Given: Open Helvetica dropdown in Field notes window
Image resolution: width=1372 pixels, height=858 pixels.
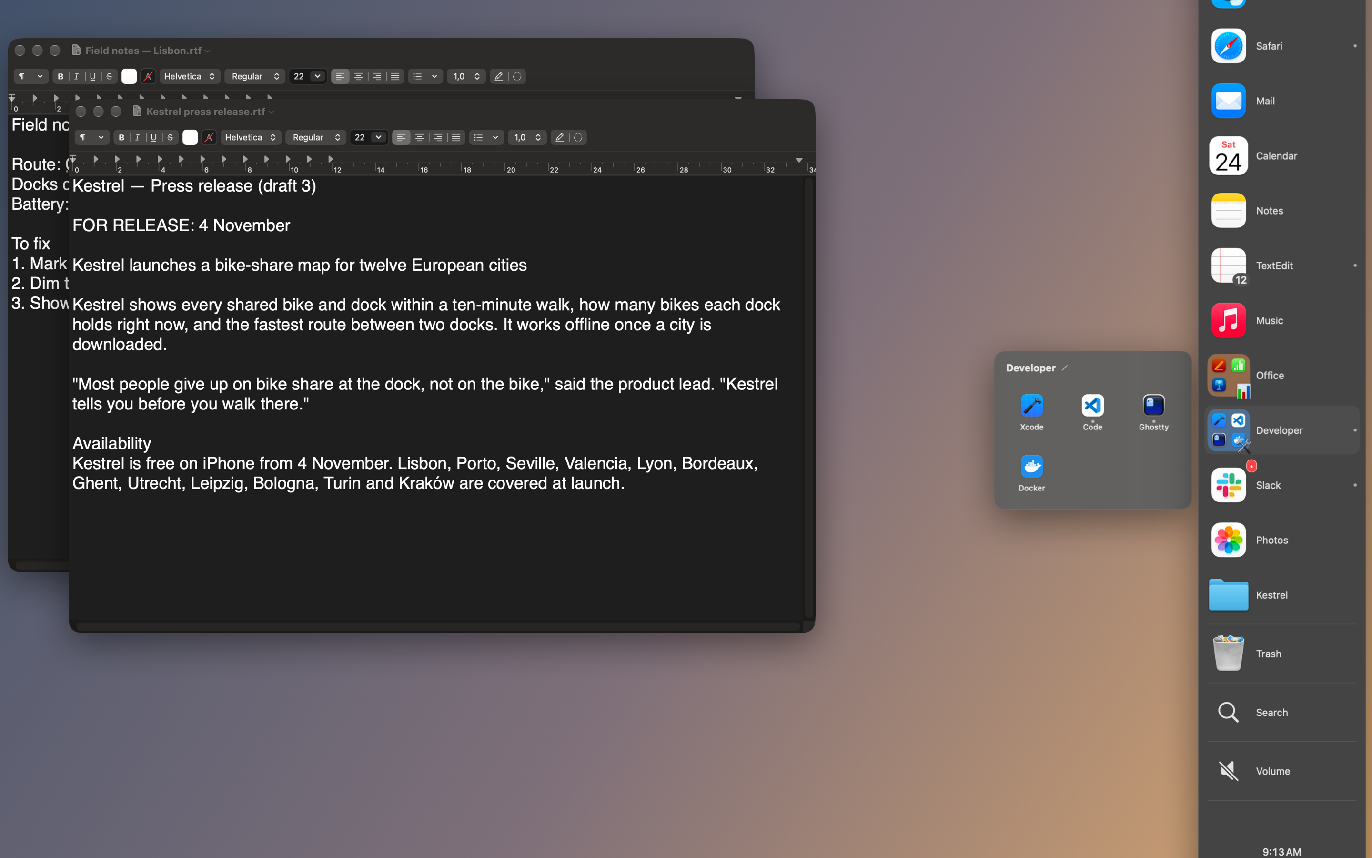Looking at the screenshot, I should point(190,76).
